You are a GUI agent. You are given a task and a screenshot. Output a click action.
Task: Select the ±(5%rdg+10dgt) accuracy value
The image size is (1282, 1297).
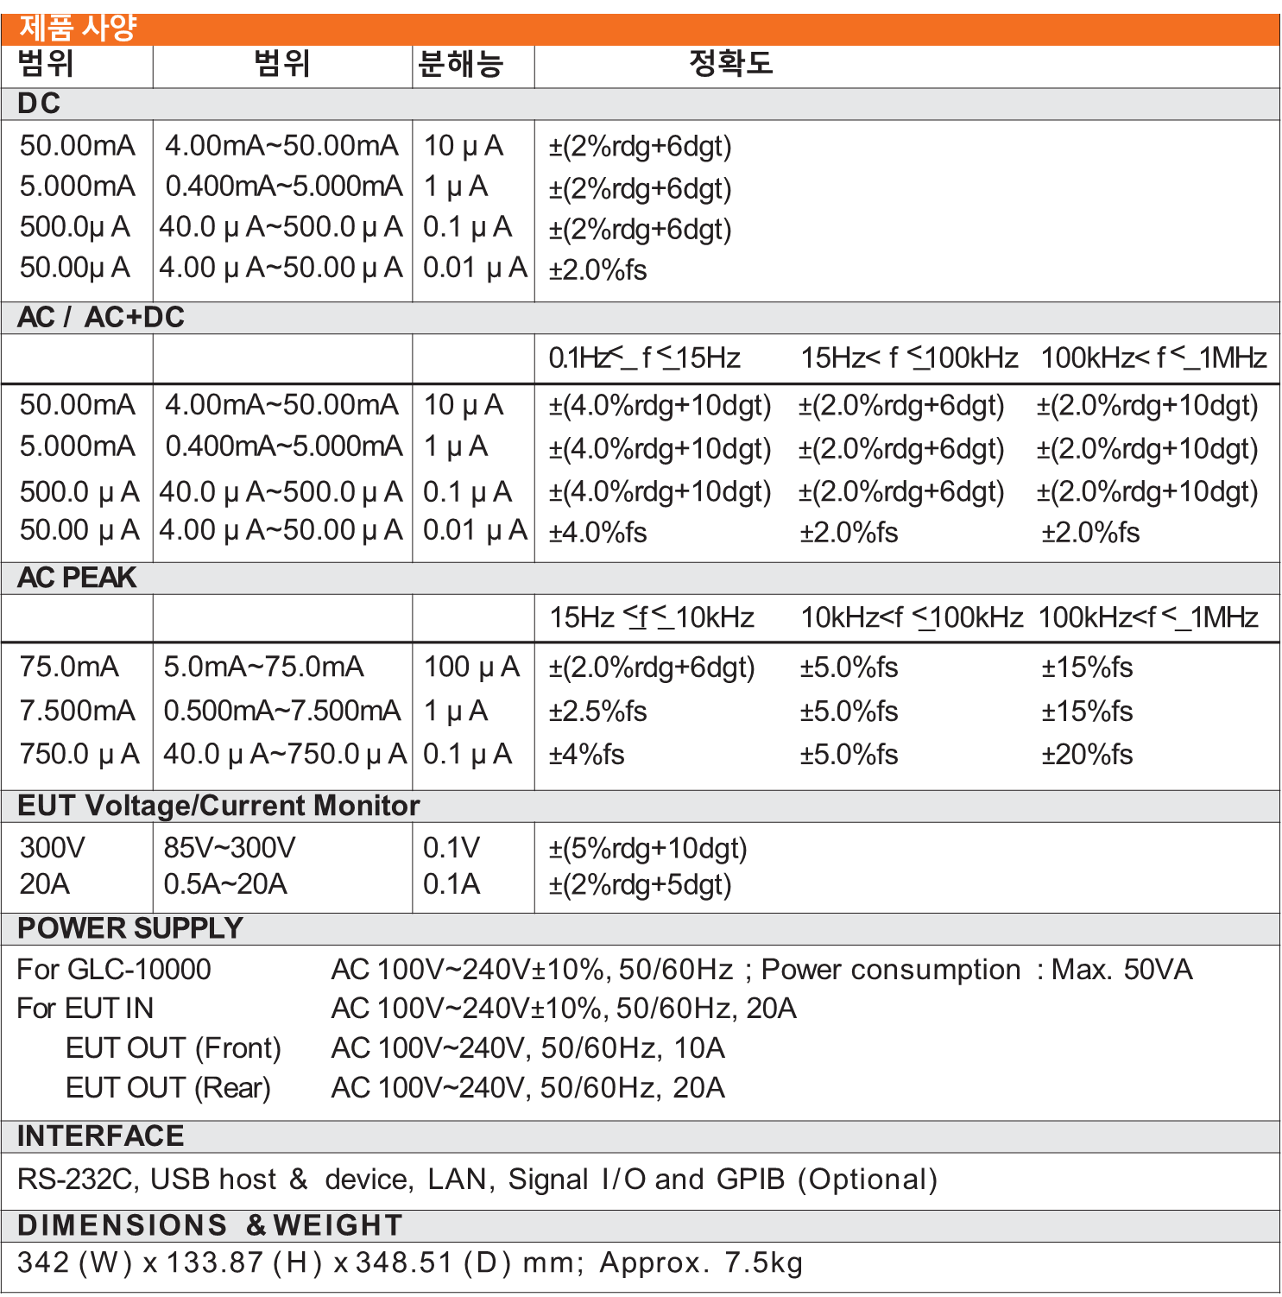[x=647, y=849]
